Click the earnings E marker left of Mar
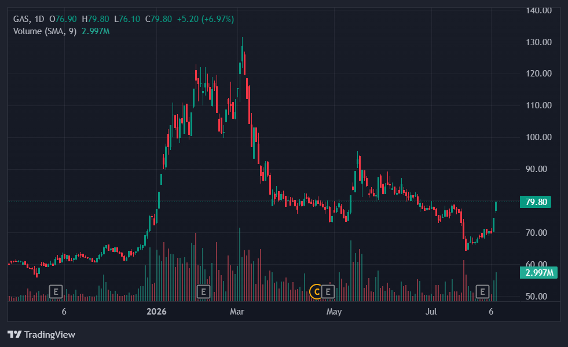The width and height of the screenshot is (568, 347). point(203,291)
